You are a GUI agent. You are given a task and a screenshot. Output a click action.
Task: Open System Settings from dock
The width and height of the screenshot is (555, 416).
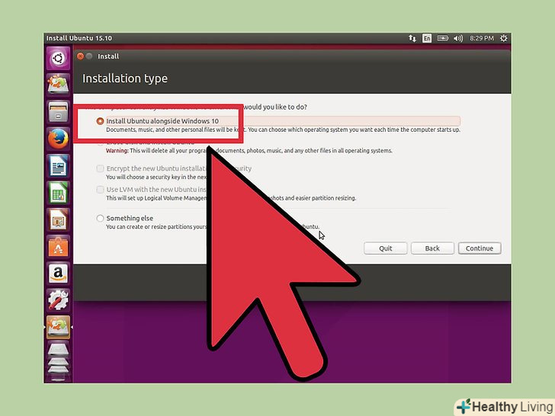coord(59,300)
